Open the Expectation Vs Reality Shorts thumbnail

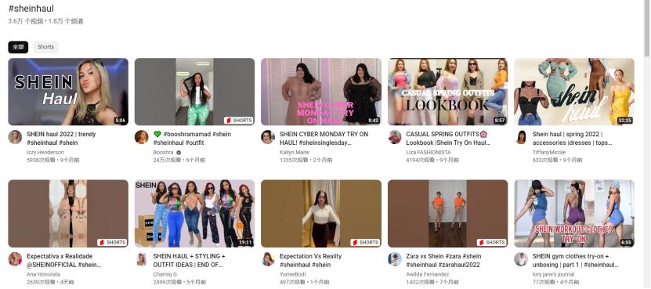[x=321, y=214]
